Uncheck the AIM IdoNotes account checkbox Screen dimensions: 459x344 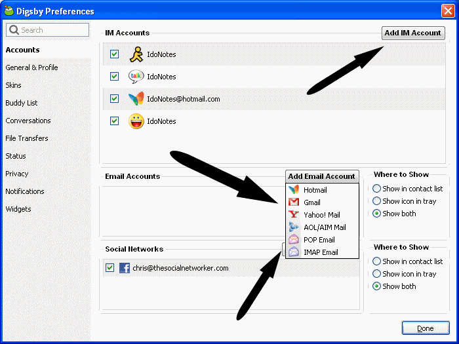114,54
